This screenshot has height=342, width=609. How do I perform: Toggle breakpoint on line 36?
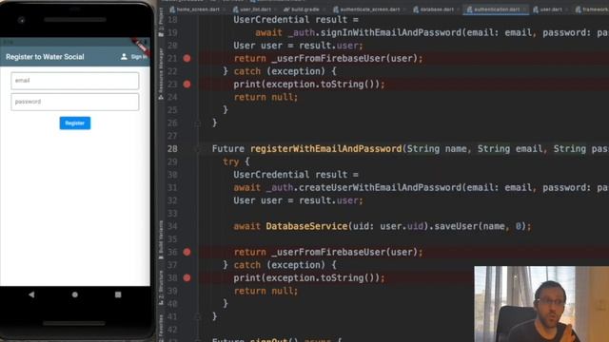[187, 252]
